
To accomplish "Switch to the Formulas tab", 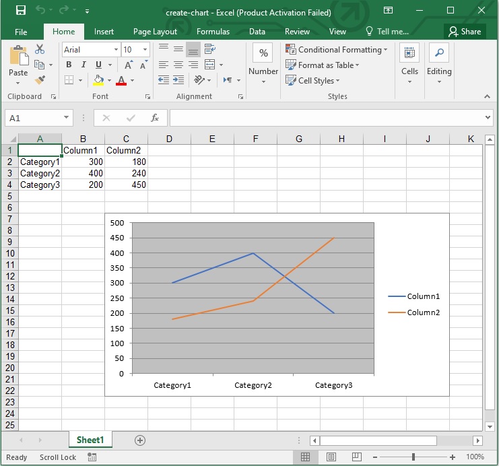I will (213, 32).
